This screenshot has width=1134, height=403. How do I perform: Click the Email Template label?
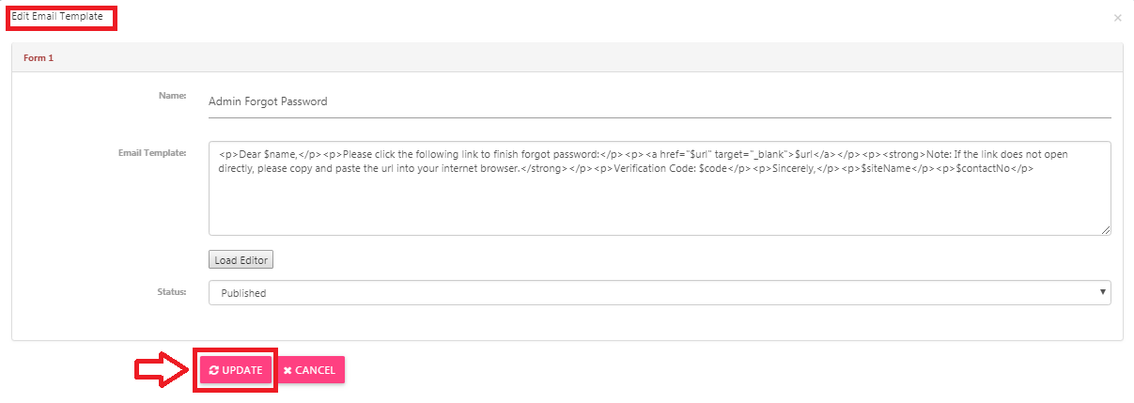(152, 151)
